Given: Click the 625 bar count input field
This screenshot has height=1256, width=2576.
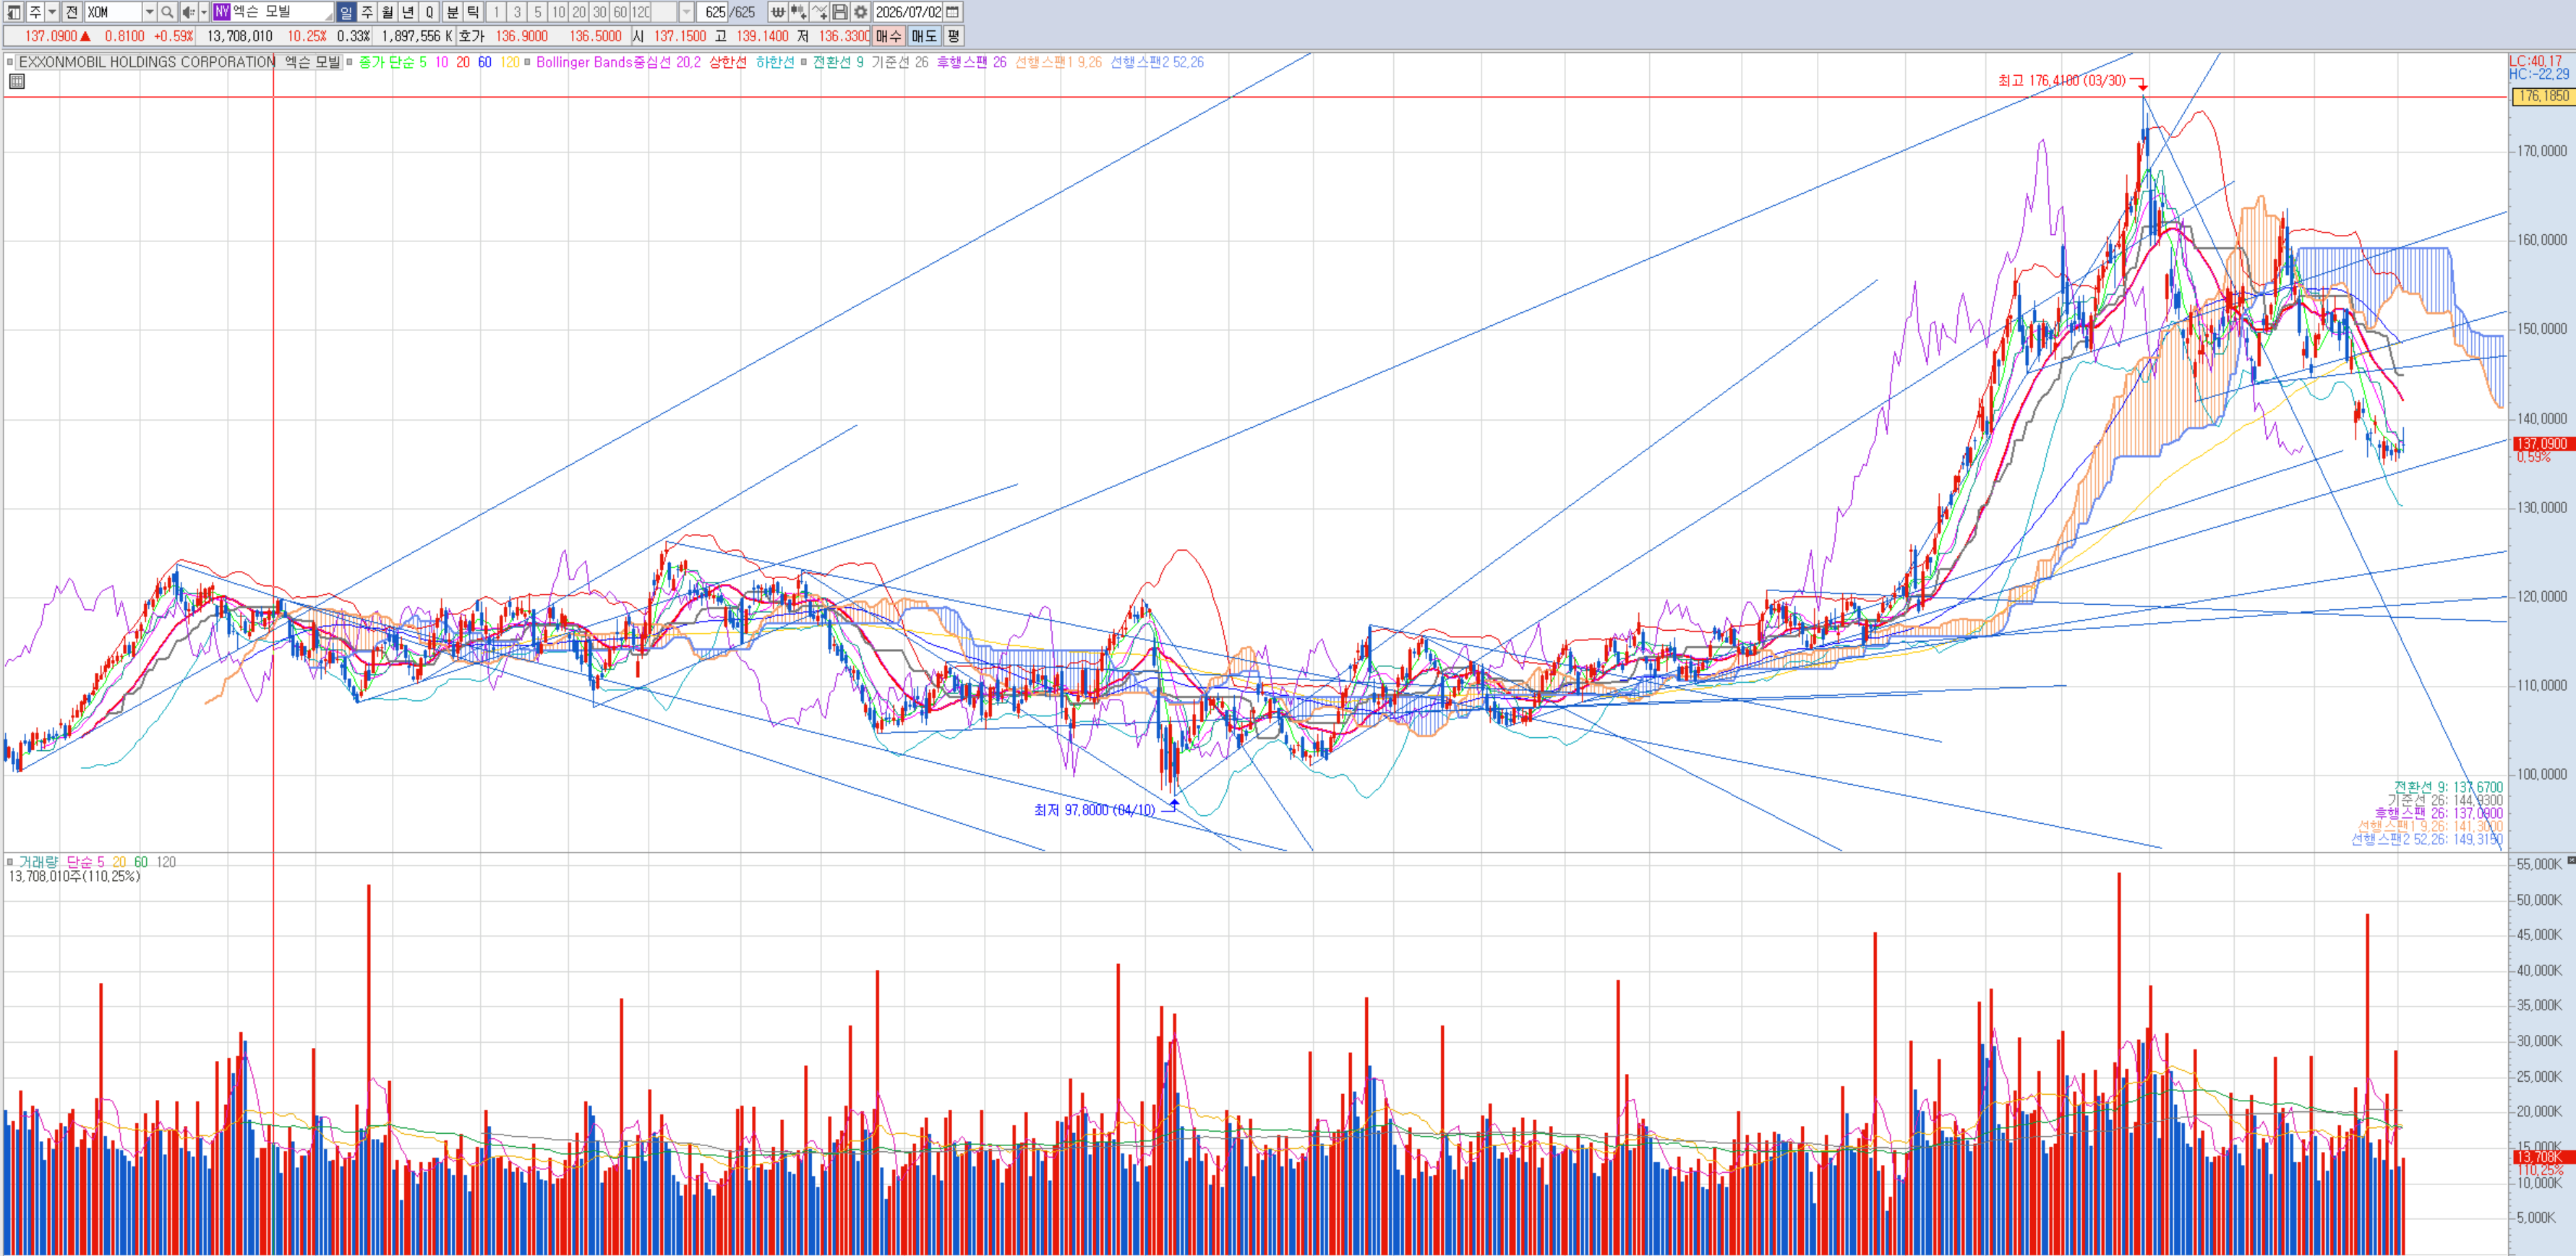Looking at the screenshot, I should click(713, 12).
